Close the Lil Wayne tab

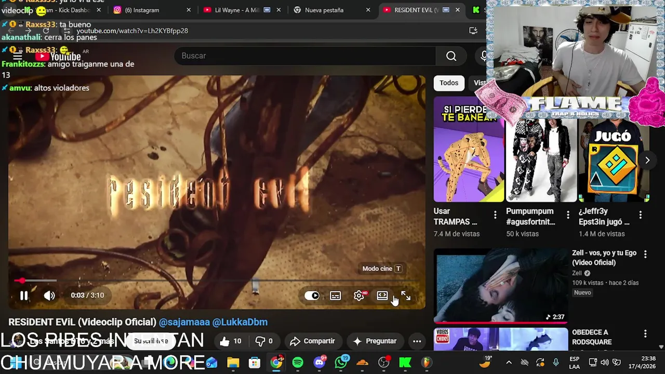tap(278, 10)
